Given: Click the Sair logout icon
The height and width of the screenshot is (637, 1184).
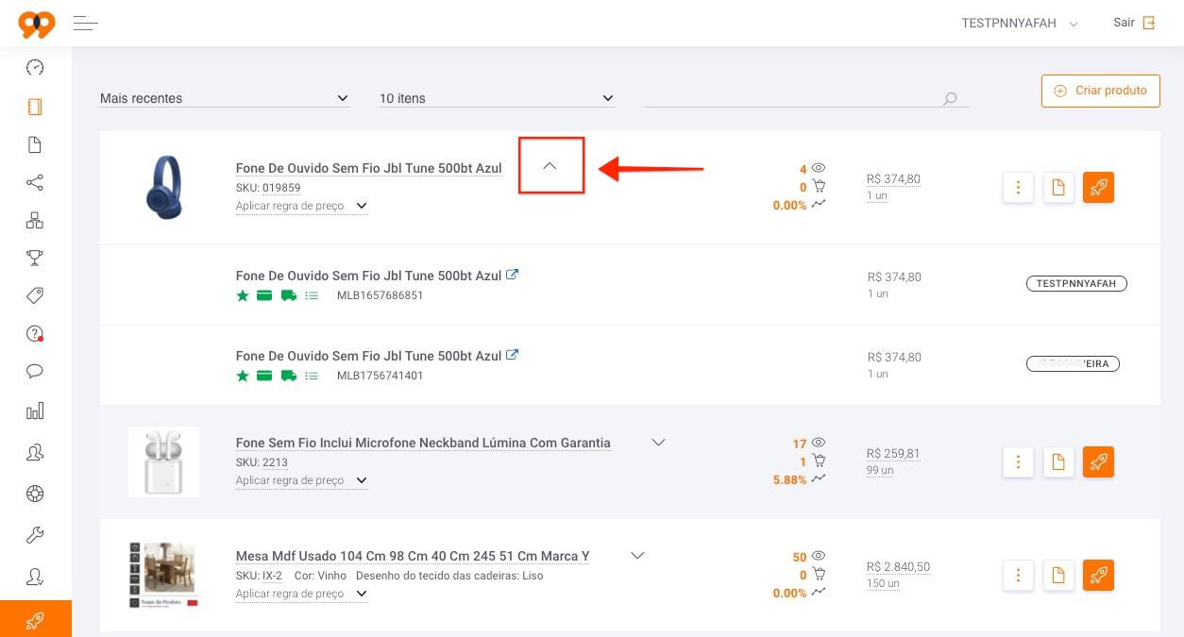Looking at the screenshot, I should pyautogui.click(x=1149, y=23).
